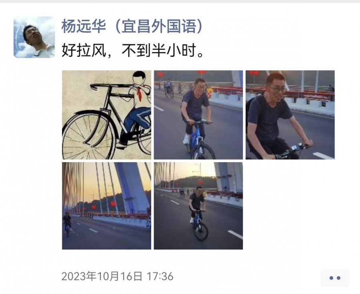Click the cartoon boy's red scarf
Viewport: 360px width, 294px height.
pyautogui.click(x=140, y=94)
